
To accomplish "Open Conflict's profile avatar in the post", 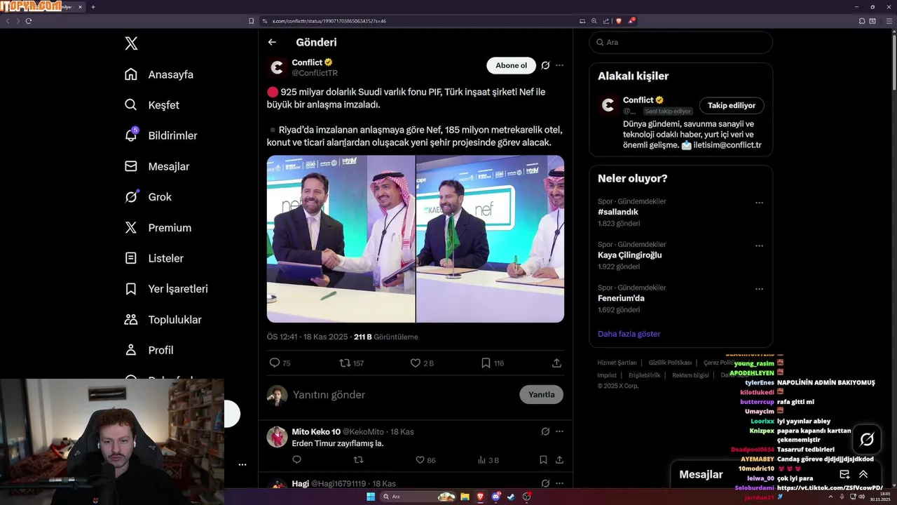I will pos(277,67).
